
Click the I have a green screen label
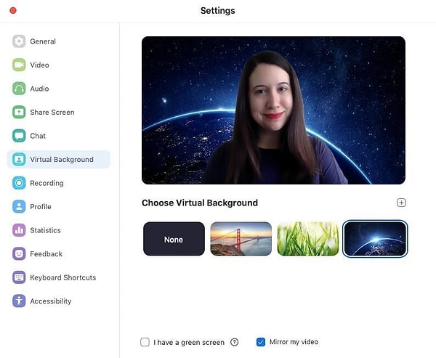click(189, 343)
